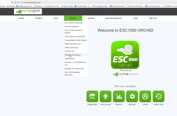This screenshot has width=177, height=116.
Task: Open the Databridge icon tile
Action: [x=92, y=96]
